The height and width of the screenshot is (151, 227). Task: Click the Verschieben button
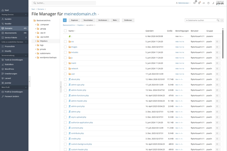point(88,20)
